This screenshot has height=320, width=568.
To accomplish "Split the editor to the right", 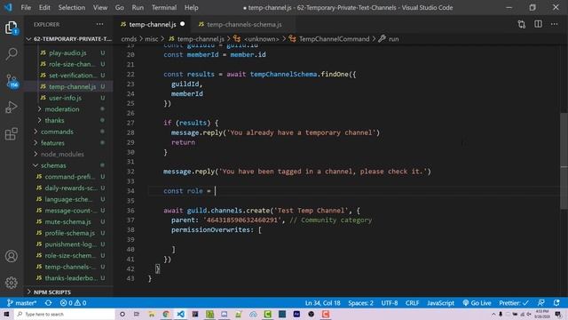I will point(539,24).
